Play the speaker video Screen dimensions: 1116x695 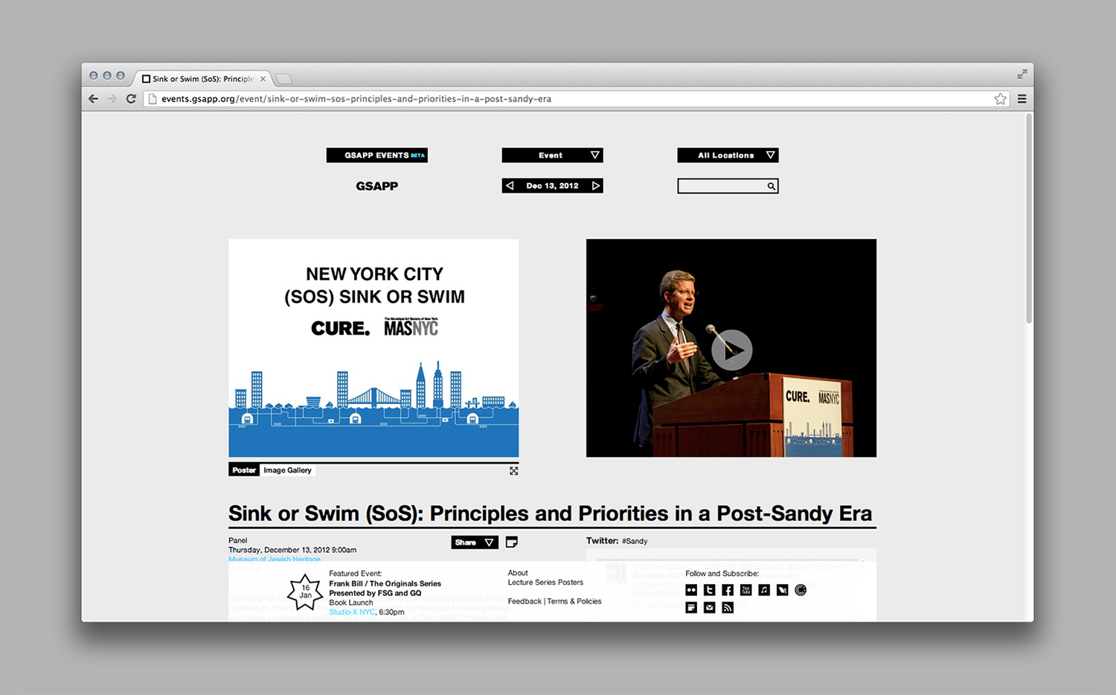click(731, 349)
